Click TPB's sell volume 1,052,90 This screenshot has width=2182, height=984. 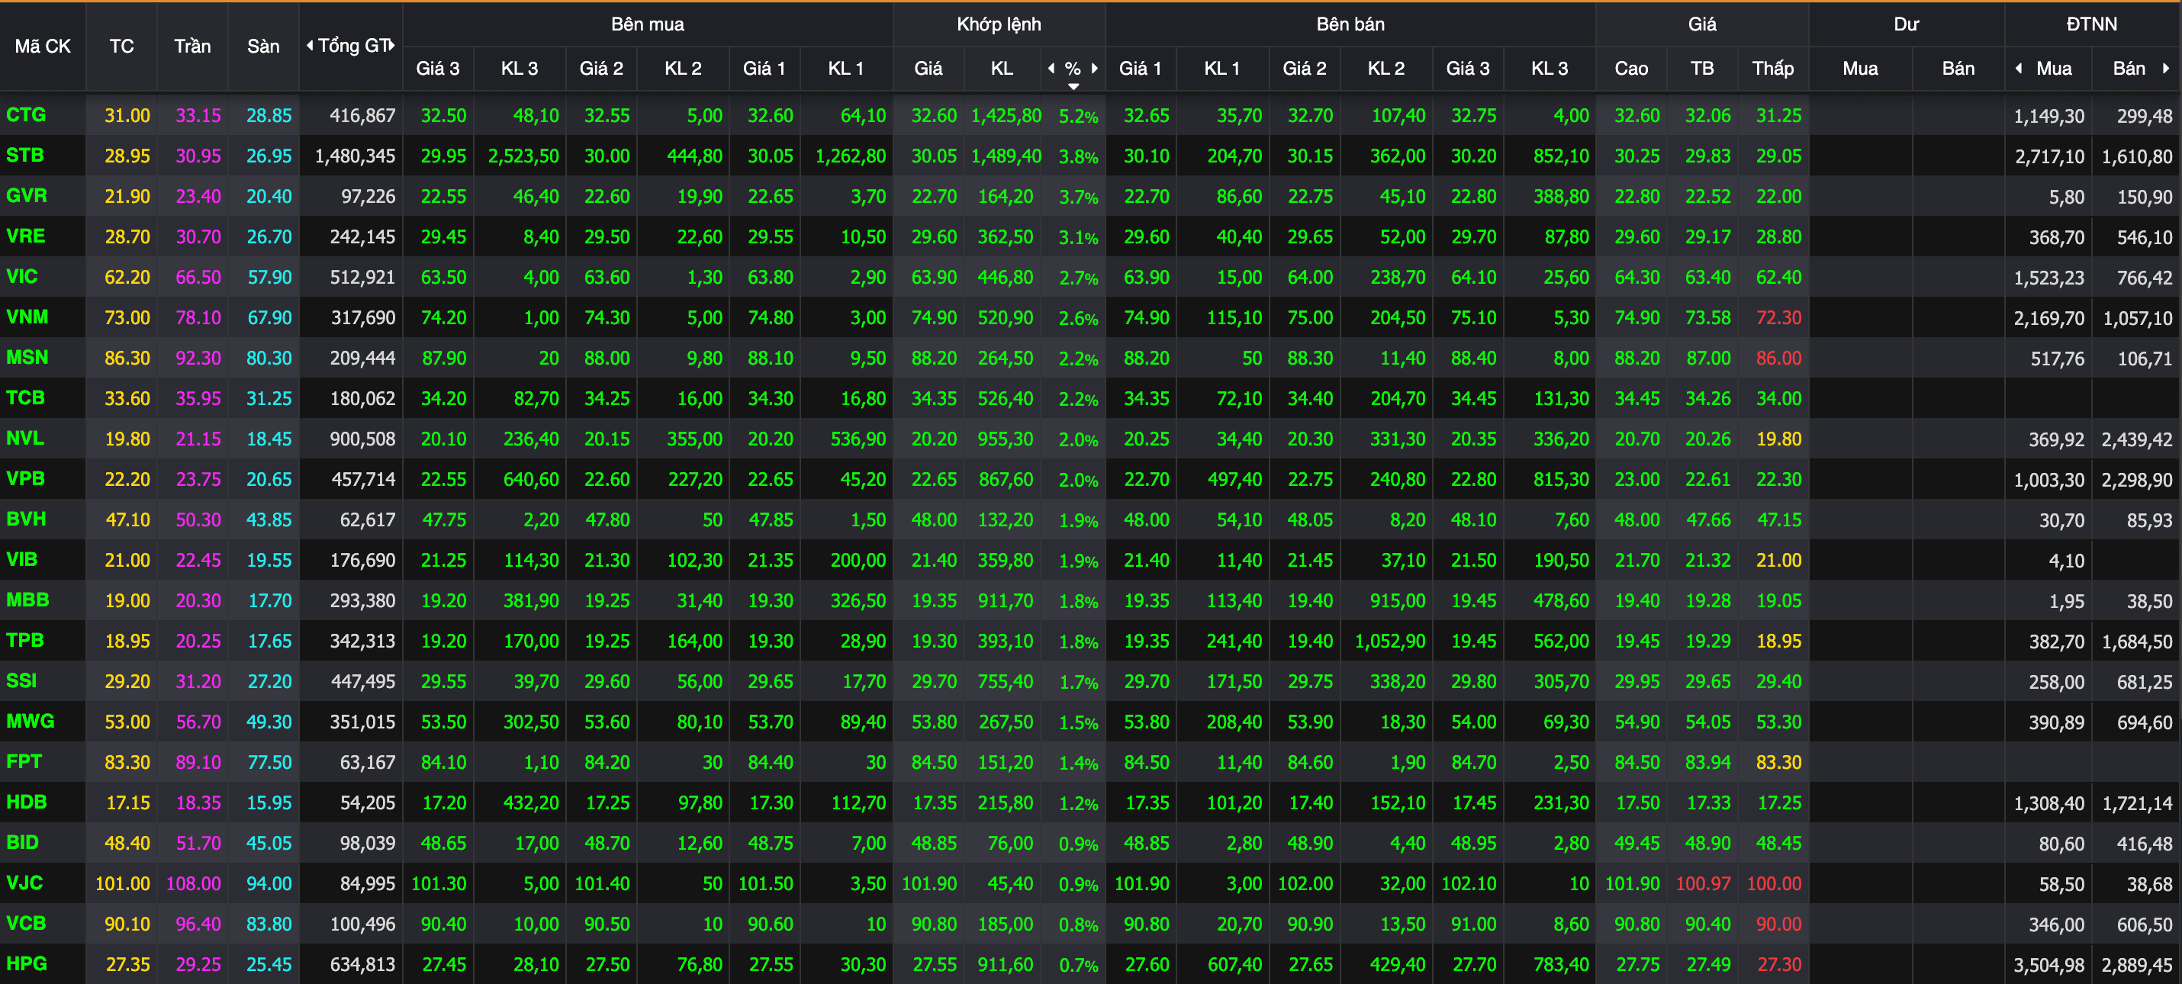click(1390, 641)
